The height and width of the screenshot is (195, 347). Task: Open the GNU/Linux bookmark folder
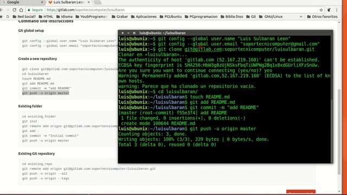pos(271,17)
